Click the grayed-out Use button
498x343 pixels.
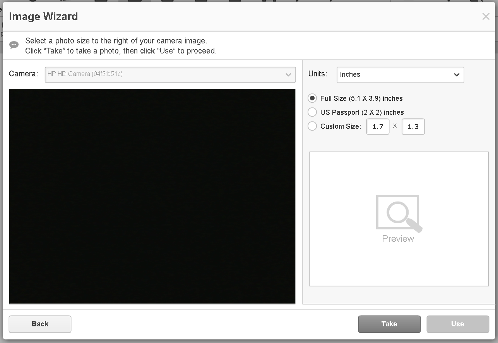(458, 324)
